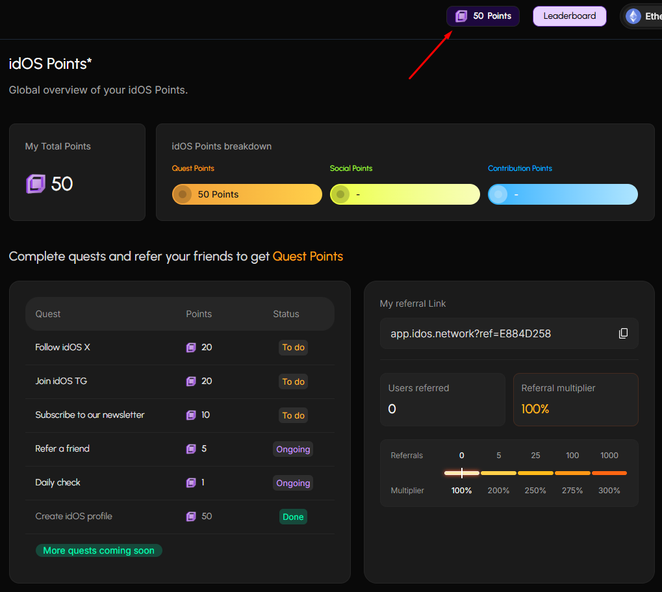
Task: Click To do status for Join idOS TG
Action: point(293,381)
